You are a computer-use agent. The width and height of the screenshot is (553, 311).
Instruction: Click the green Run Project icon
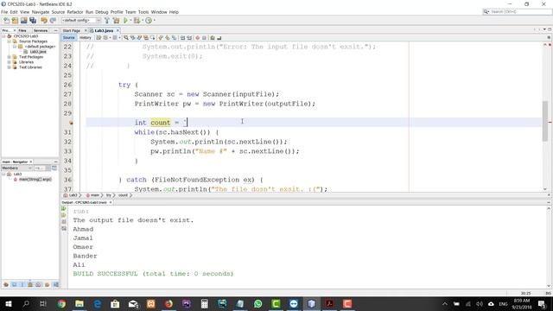click(x=125, y=21)
